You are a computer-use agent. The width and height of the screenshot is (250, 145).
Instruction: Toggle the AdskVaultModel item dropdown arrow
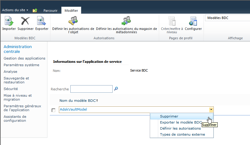pyautogui.click(x=211, y=110)
